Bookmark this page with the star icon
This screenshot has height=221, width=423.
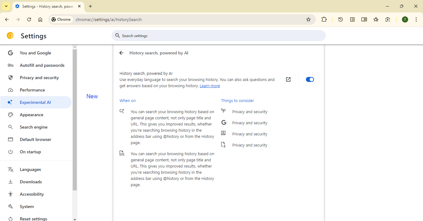click(308, 19)
